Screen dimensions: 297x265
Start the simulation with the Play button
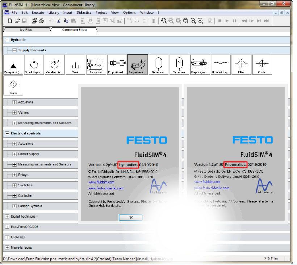227,21
